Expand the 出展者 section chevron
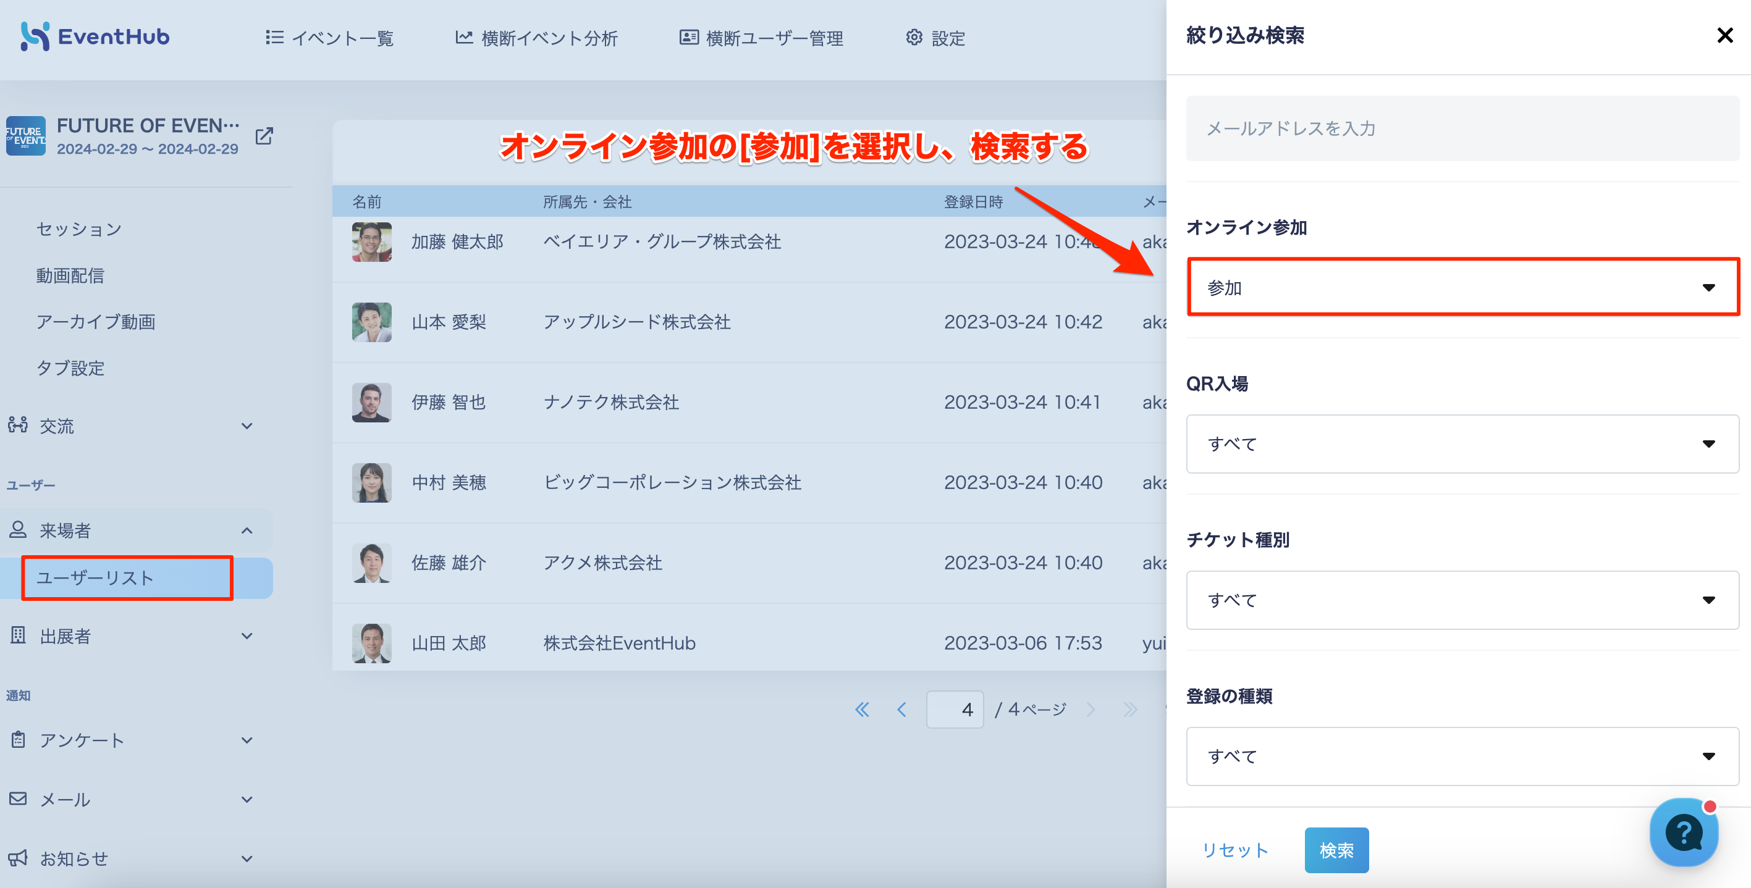 coord(247,636)
